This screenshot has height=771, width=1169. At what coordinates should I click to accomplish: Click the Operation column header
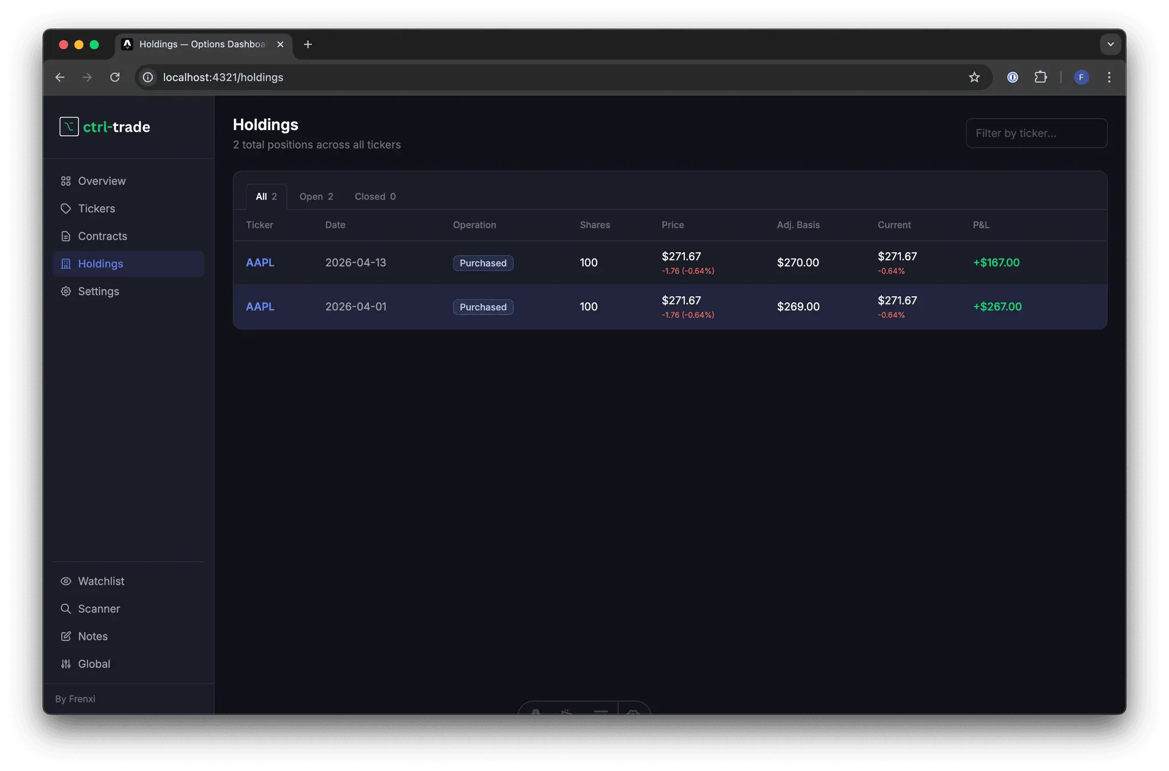474,225
